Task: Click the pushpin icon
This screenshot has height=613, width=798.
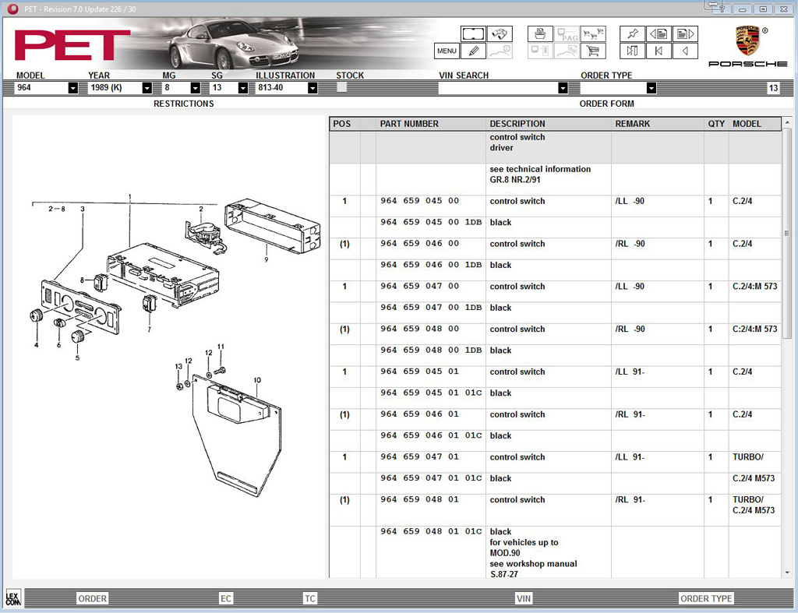Action: (x=632, y=34)
